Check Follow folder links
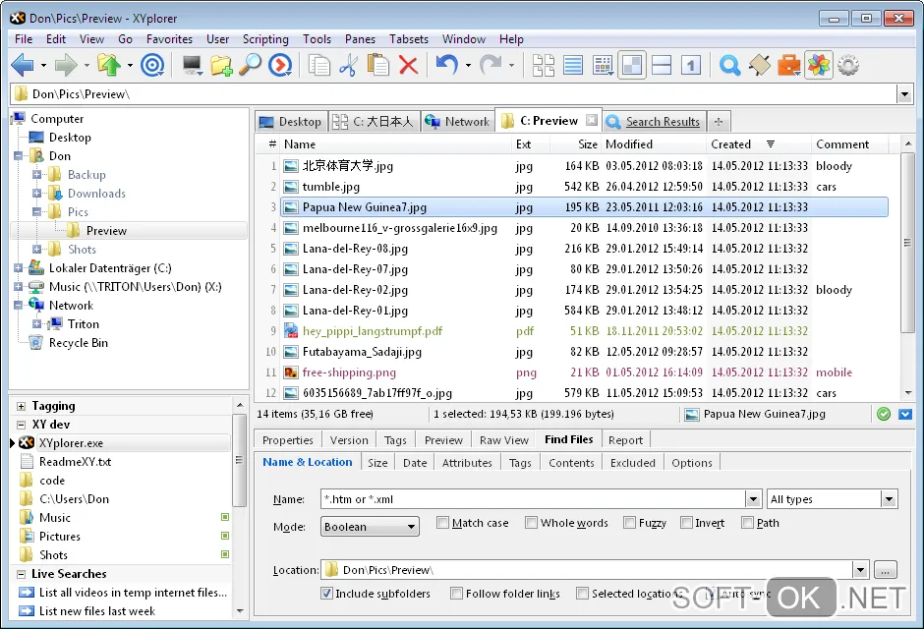The image size is (924, 629). [x=456, y=593]
